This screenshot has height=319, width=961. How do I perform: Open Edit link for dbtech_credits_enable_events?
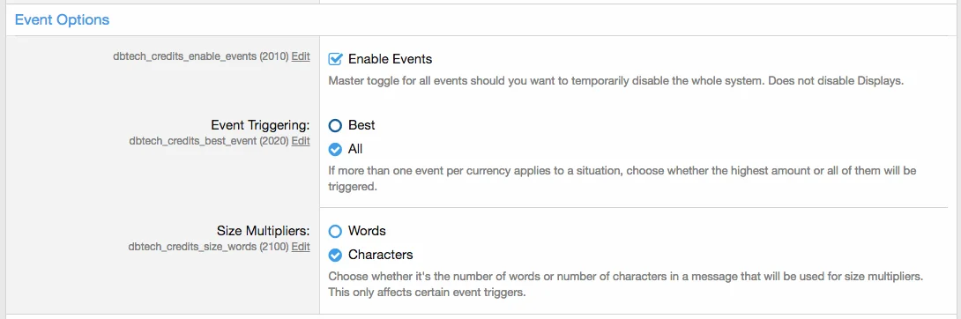(301, 56)
